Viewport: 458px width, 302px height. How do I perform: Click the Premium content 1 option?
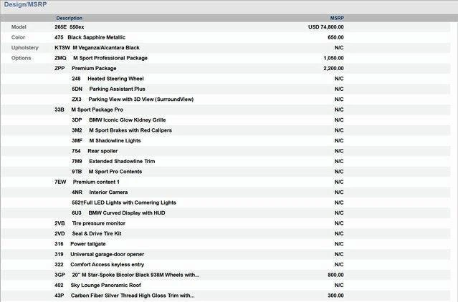click(95, 182)
